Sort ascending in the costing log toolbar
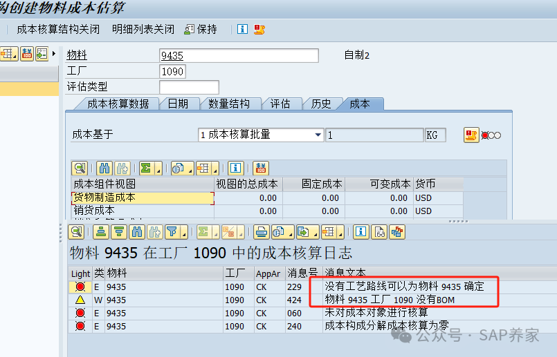 point(101,232)
